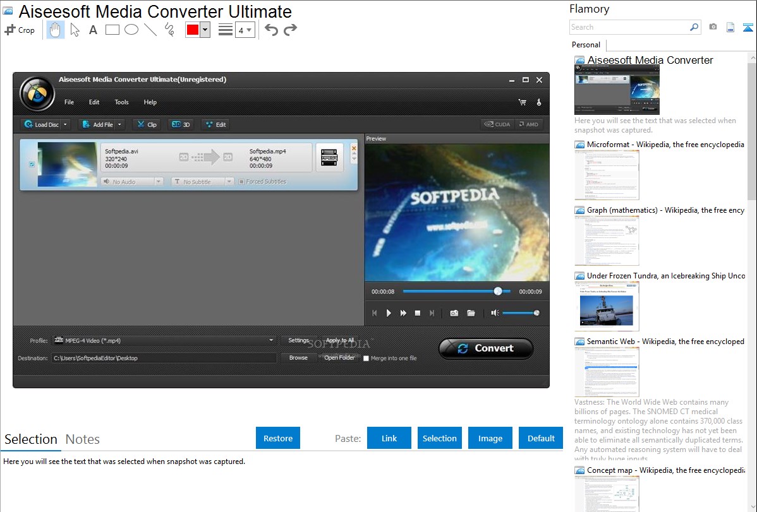Select the ellipse shape tool

(x=131, y=30)
